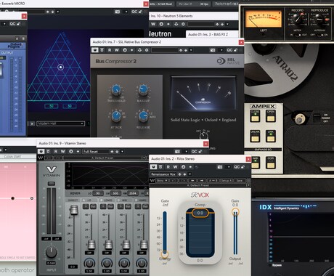Click the SSL Native logo
The width and height of the screenshot is (334, 276).
pos(228,61)
